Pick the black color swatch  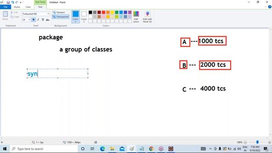pos(91,12)
